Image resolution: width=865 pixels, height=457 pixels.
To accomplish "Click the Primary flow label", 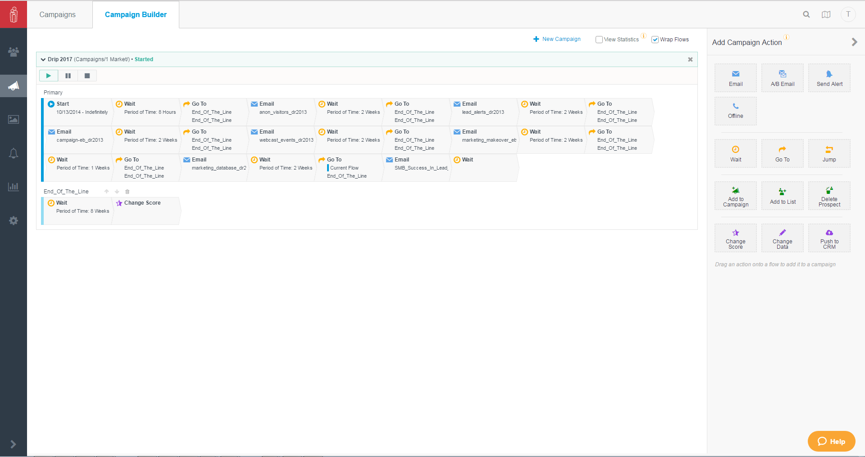I will tap(53, 93).
